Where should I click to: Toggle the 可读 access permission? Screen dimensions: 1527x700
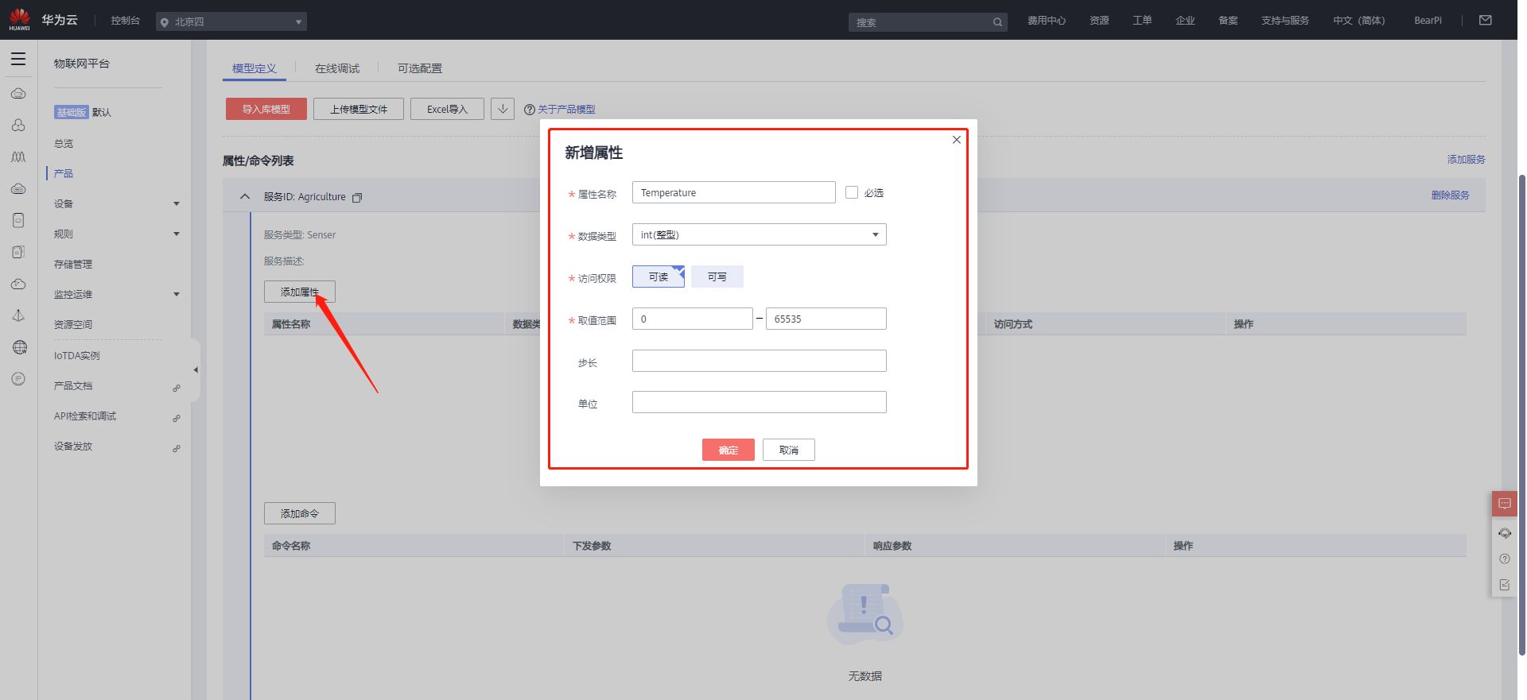click(658, 277)
